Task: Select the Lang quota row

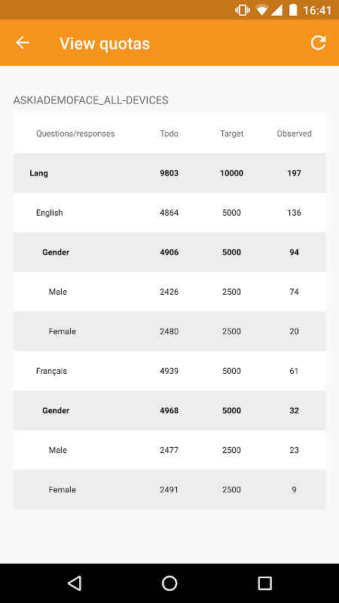Action: click(x=169, y=173)
